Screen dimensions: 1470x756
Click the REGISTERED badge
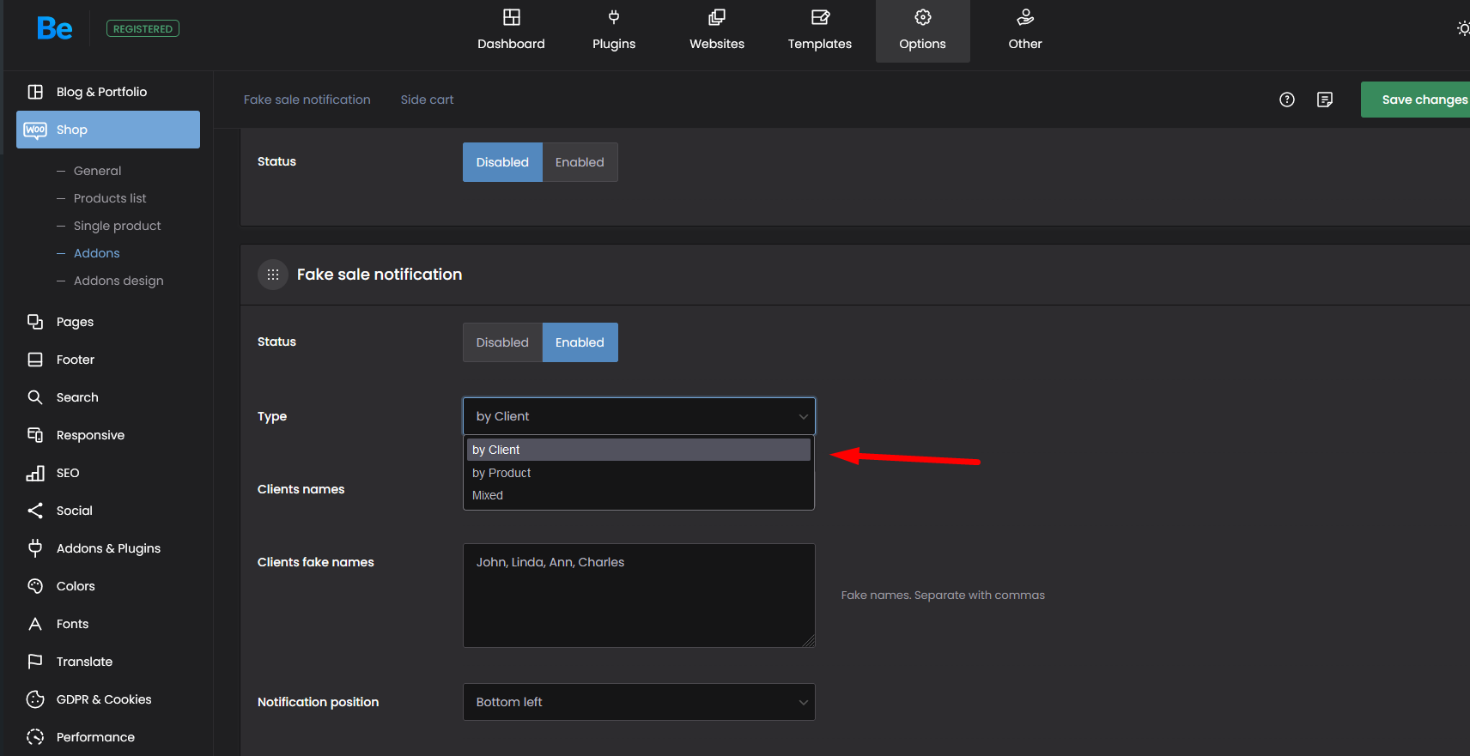(143, 28)
